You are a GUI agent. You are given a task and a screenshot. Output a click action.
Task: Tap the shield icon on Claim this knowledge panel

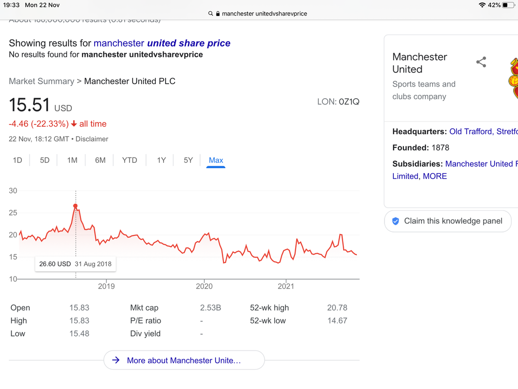click(396, 221)
